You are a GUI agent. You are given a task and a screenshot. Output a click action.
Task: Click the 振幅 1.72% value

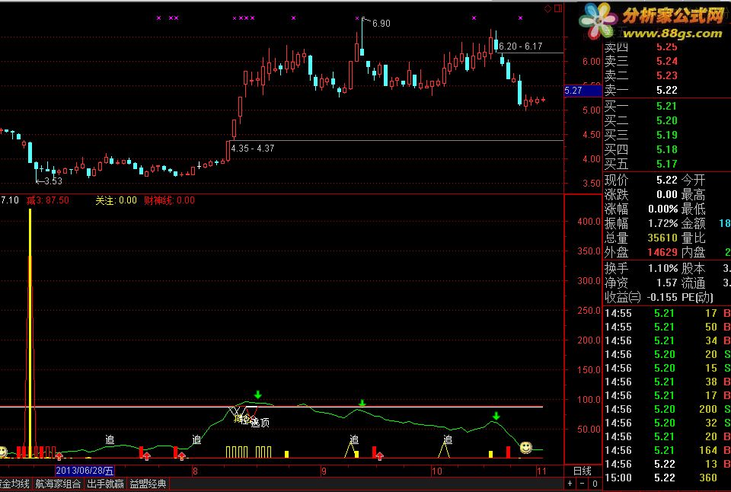coord(662,223)
